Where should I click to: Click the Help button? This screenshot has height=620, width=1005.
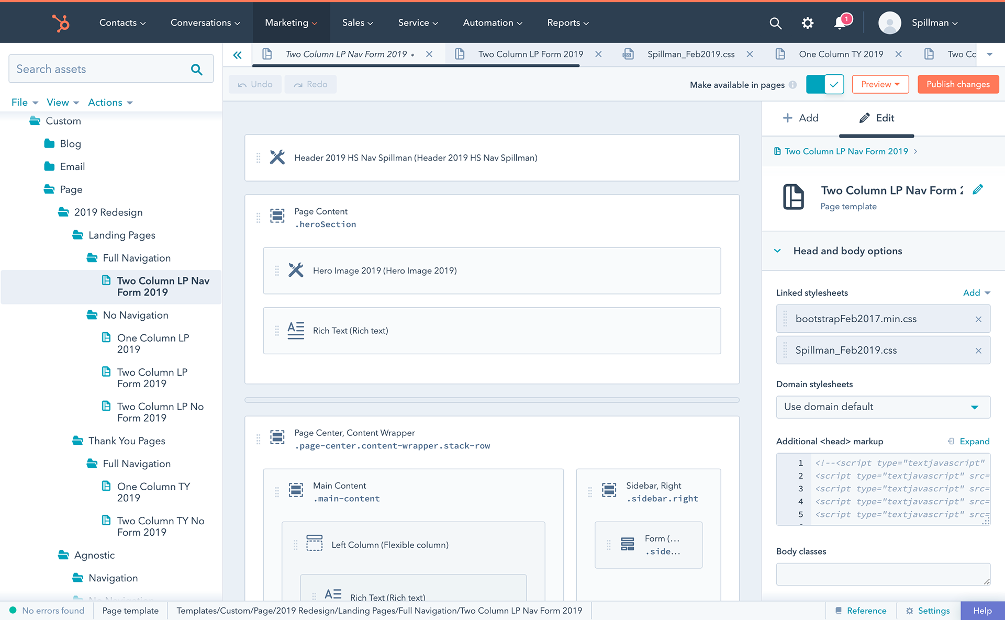pyautogui.click(x=982, y=611)
